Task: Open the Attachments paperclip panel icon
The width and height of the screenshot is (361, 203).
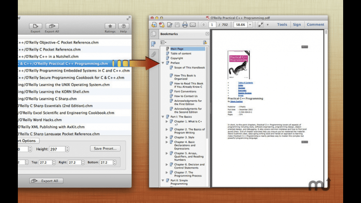Action: (154, 54)
